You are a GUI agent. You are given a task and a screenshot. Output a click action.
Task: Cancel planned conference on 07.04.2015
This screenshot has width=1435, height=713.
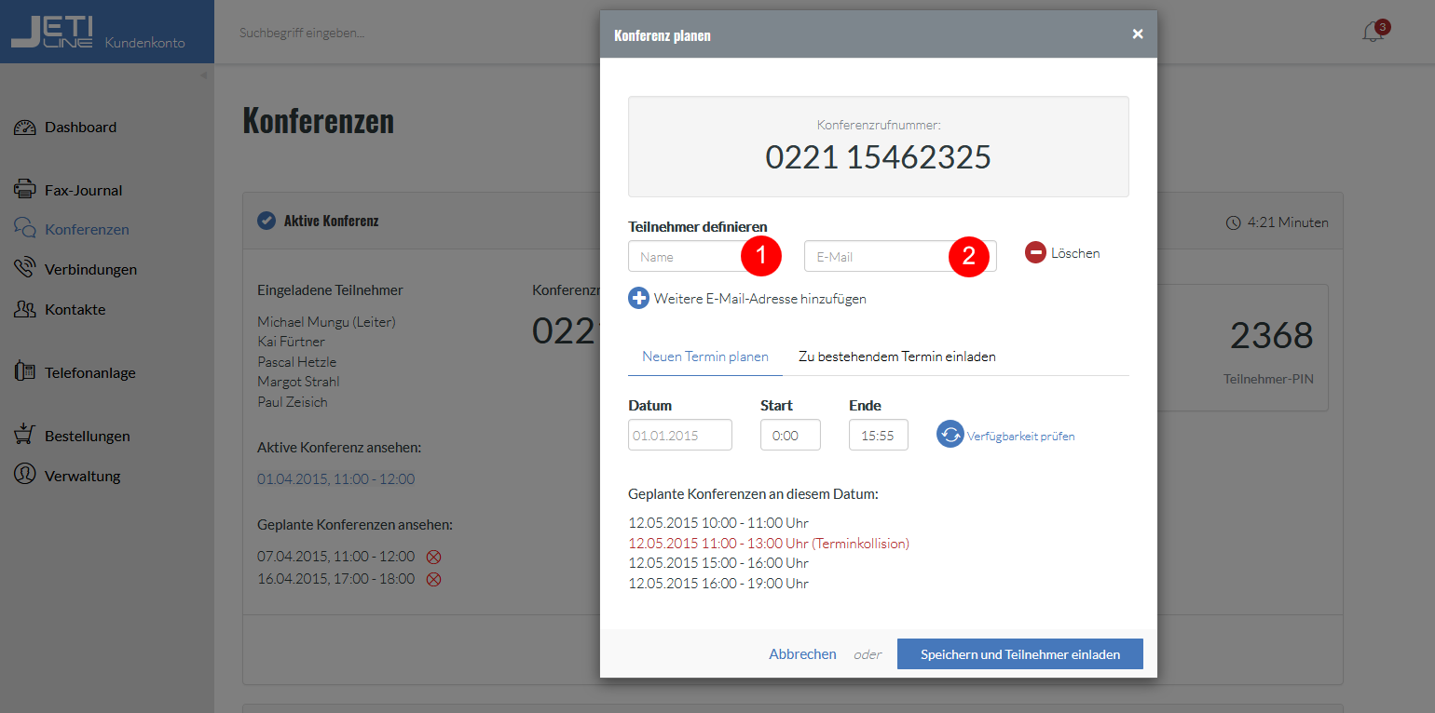click(433, 557)
